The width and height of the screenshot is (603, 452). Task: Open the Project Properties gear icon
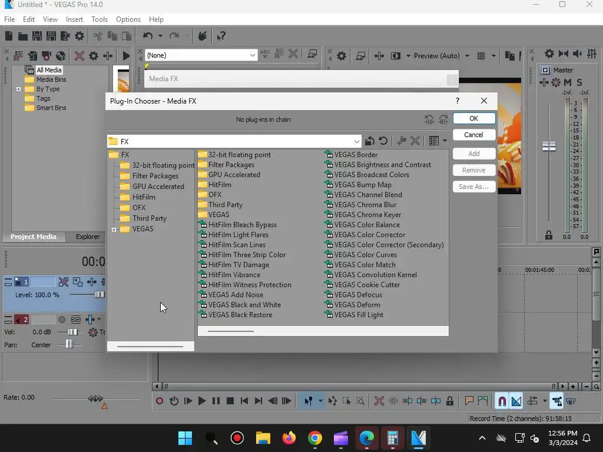[79, 36]
